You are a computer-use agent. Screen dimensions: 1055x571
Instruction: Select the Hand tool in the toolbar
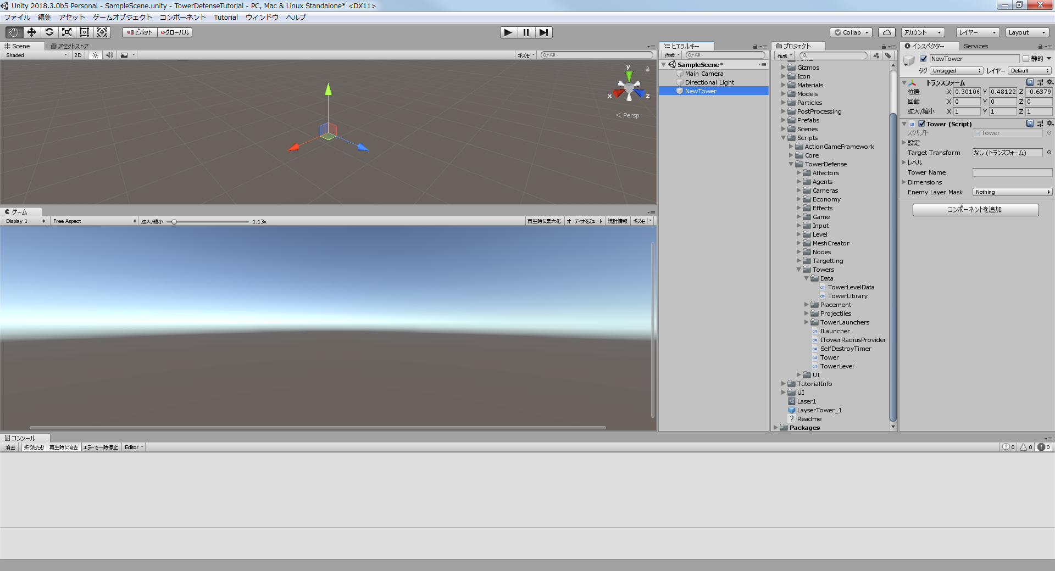pos(14,32)
